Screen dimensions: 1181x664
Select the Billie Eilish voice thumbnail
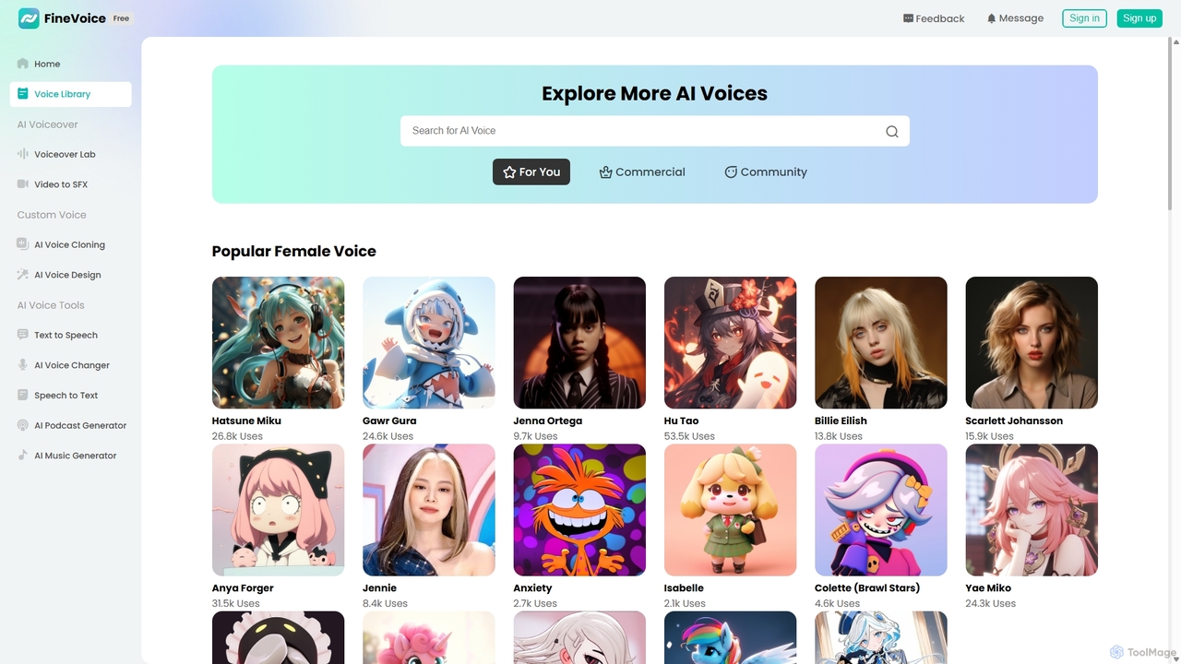881,342
